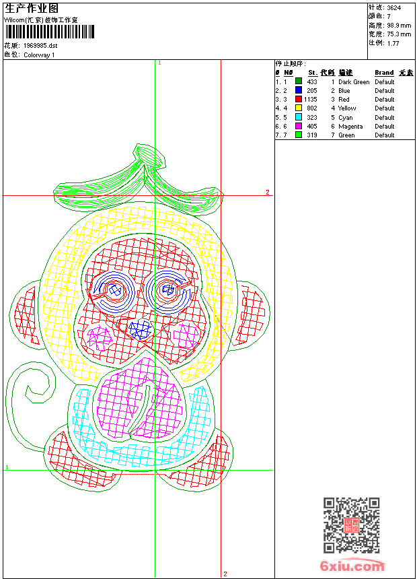Click the QR code image
This screenshot has height=579, width=417.
tap(351, 524)
